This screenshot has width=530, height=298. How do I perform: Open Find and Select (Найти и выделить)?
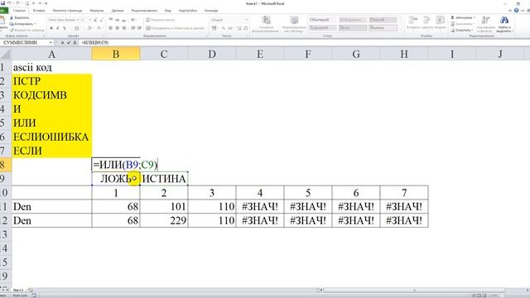[x=504, y=24]
